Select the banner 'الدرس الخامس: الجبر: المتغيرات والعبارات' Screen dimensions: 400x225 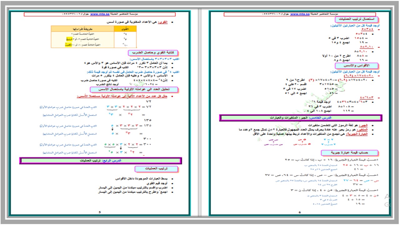(300, 118)
